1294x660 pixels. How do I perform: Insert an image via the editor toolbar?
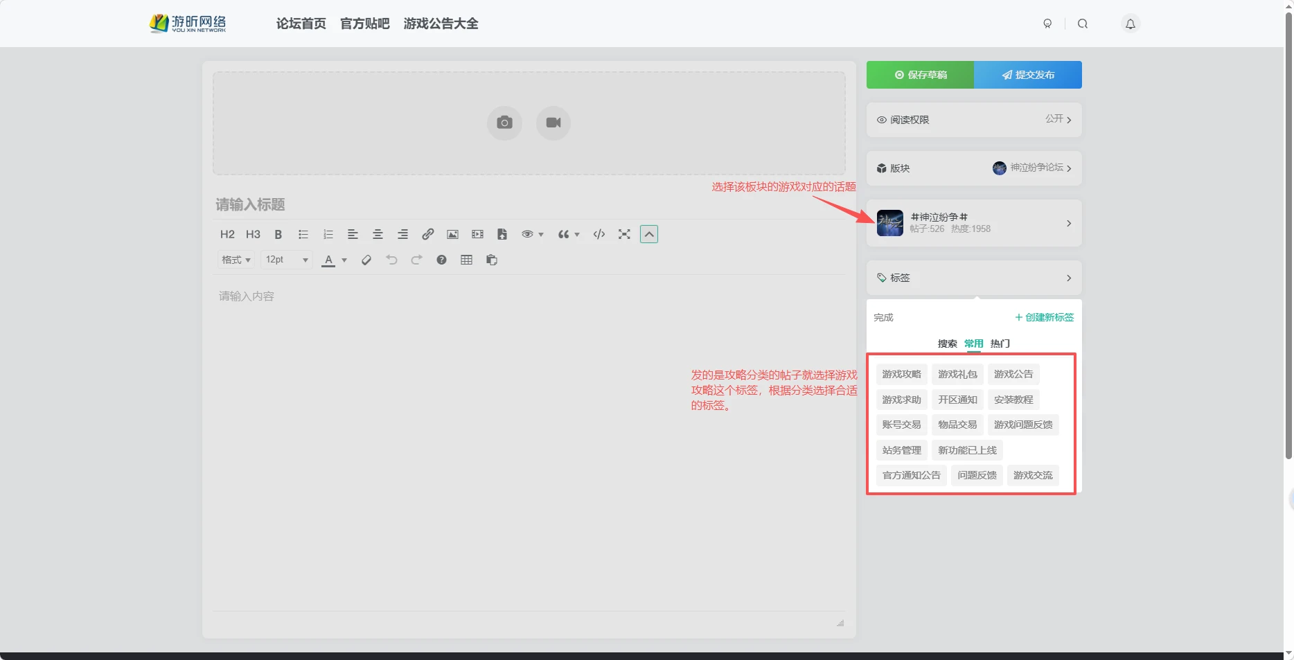[x=452, y=234]
